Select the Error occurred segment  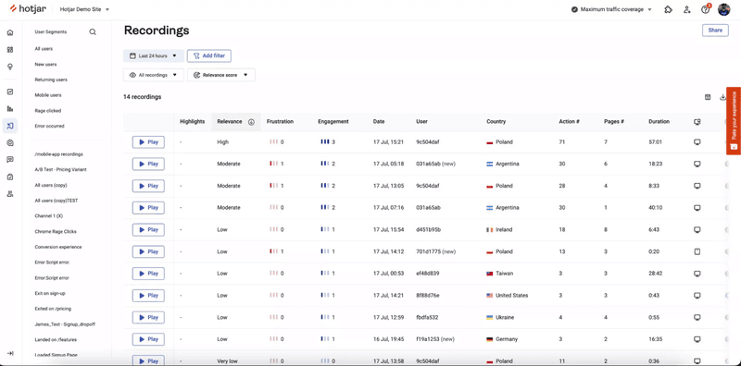pyautogui.click(x=50, y=126)
